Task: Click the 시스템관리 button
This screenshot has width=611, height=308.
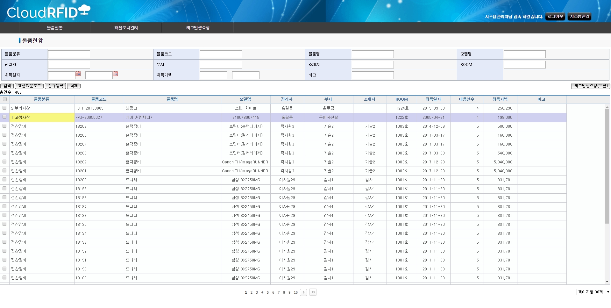Action: [x=579, y=17]
